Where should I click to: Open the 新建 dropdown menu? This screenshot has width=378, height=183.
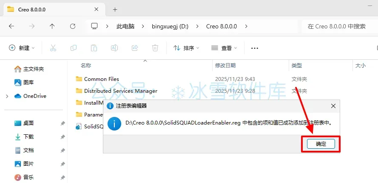[22, 48]
